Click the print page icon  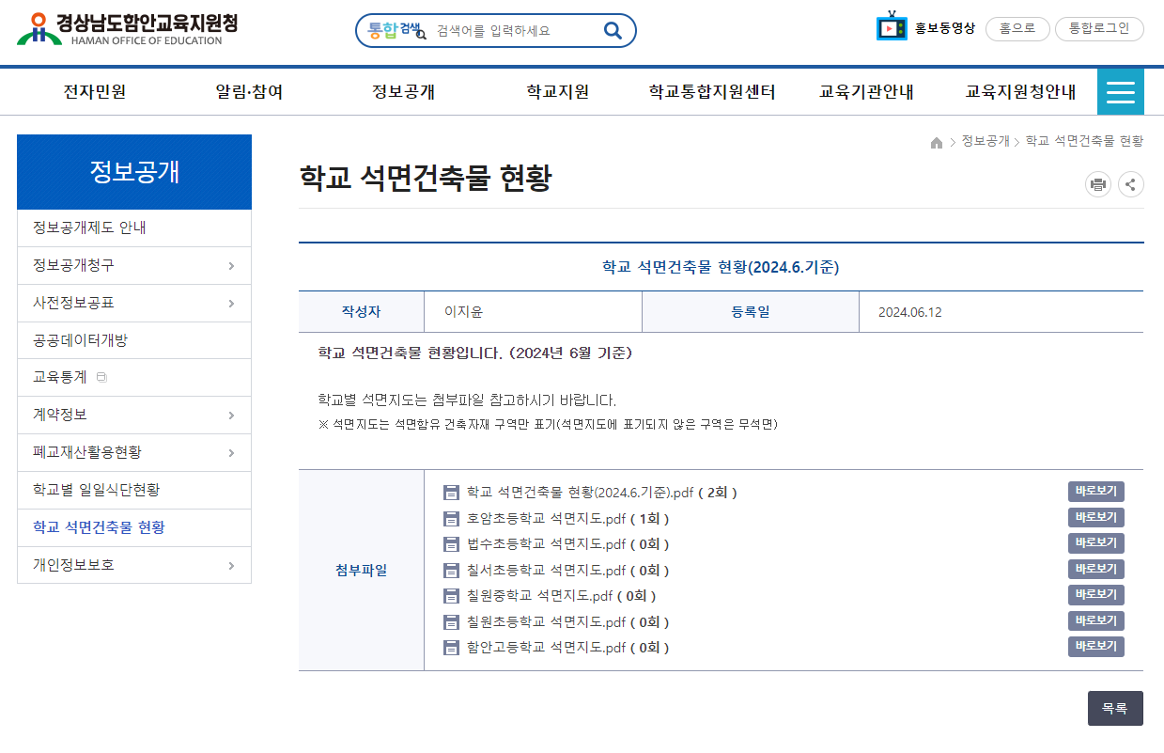click(1098, 184)
